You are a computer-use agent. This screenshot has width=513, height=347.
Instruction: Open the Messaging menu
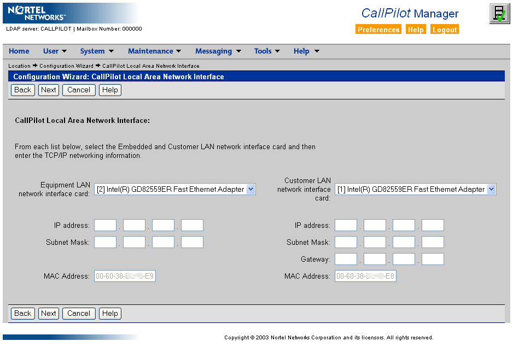(218, 51)
